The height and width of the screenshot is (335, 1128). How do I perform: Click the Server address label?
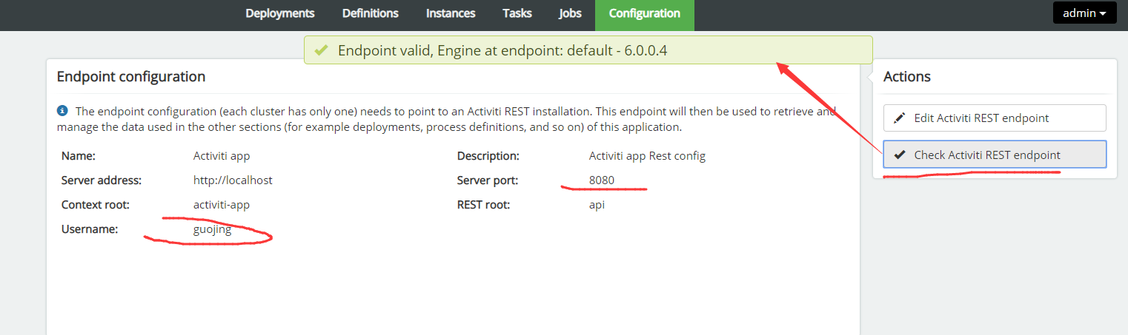click(x=102, y=180)
